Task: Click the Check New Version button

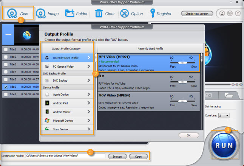Action: click(197, 14)
